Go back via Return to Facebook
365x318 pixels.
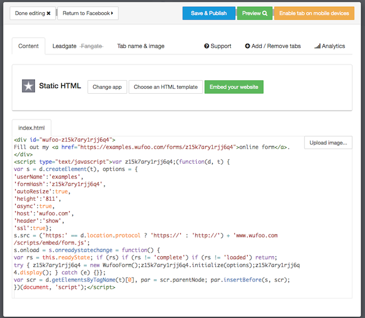(x=88, y=13)
